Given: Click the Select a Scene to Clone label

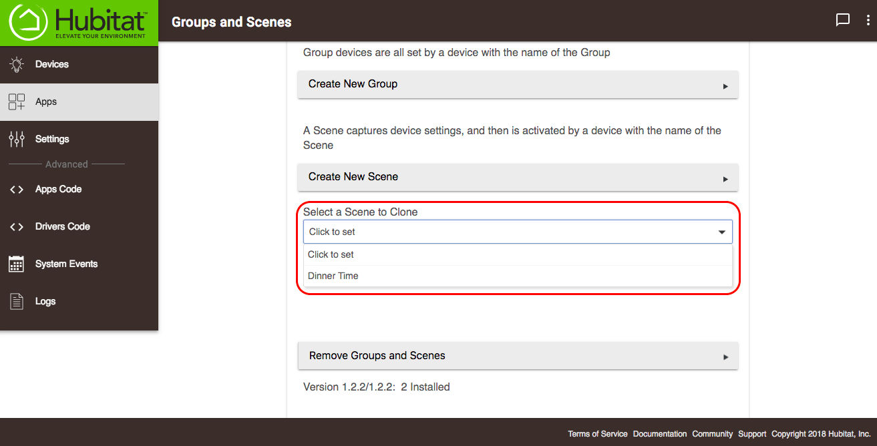Looking at the screenshot, I should [361, 212].
